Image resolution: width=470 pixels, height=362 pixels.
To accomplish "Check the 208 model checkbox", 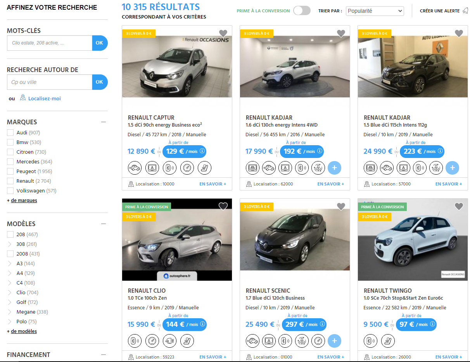I will (10, 235).
